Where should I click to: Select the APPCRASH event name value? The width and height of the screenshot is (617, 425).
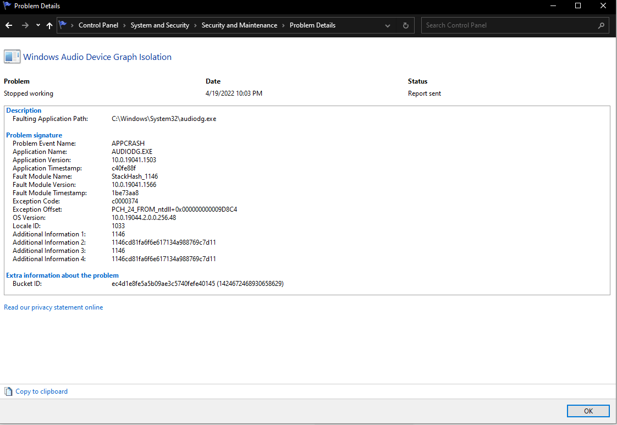point(128,143)
